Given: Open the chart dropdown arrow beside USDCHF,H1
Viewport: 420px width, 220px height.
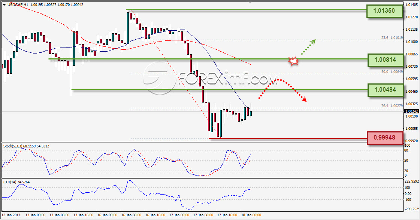Looking at the screenshot, I should click(x=4, y=5).
